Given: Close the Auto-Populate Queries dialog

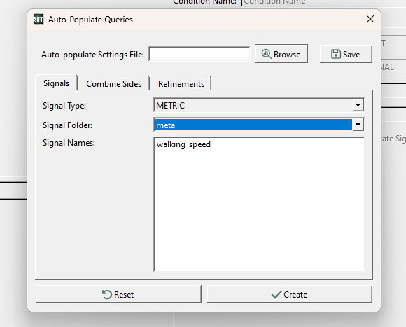Looking at the screenshot, I should 370,19.
